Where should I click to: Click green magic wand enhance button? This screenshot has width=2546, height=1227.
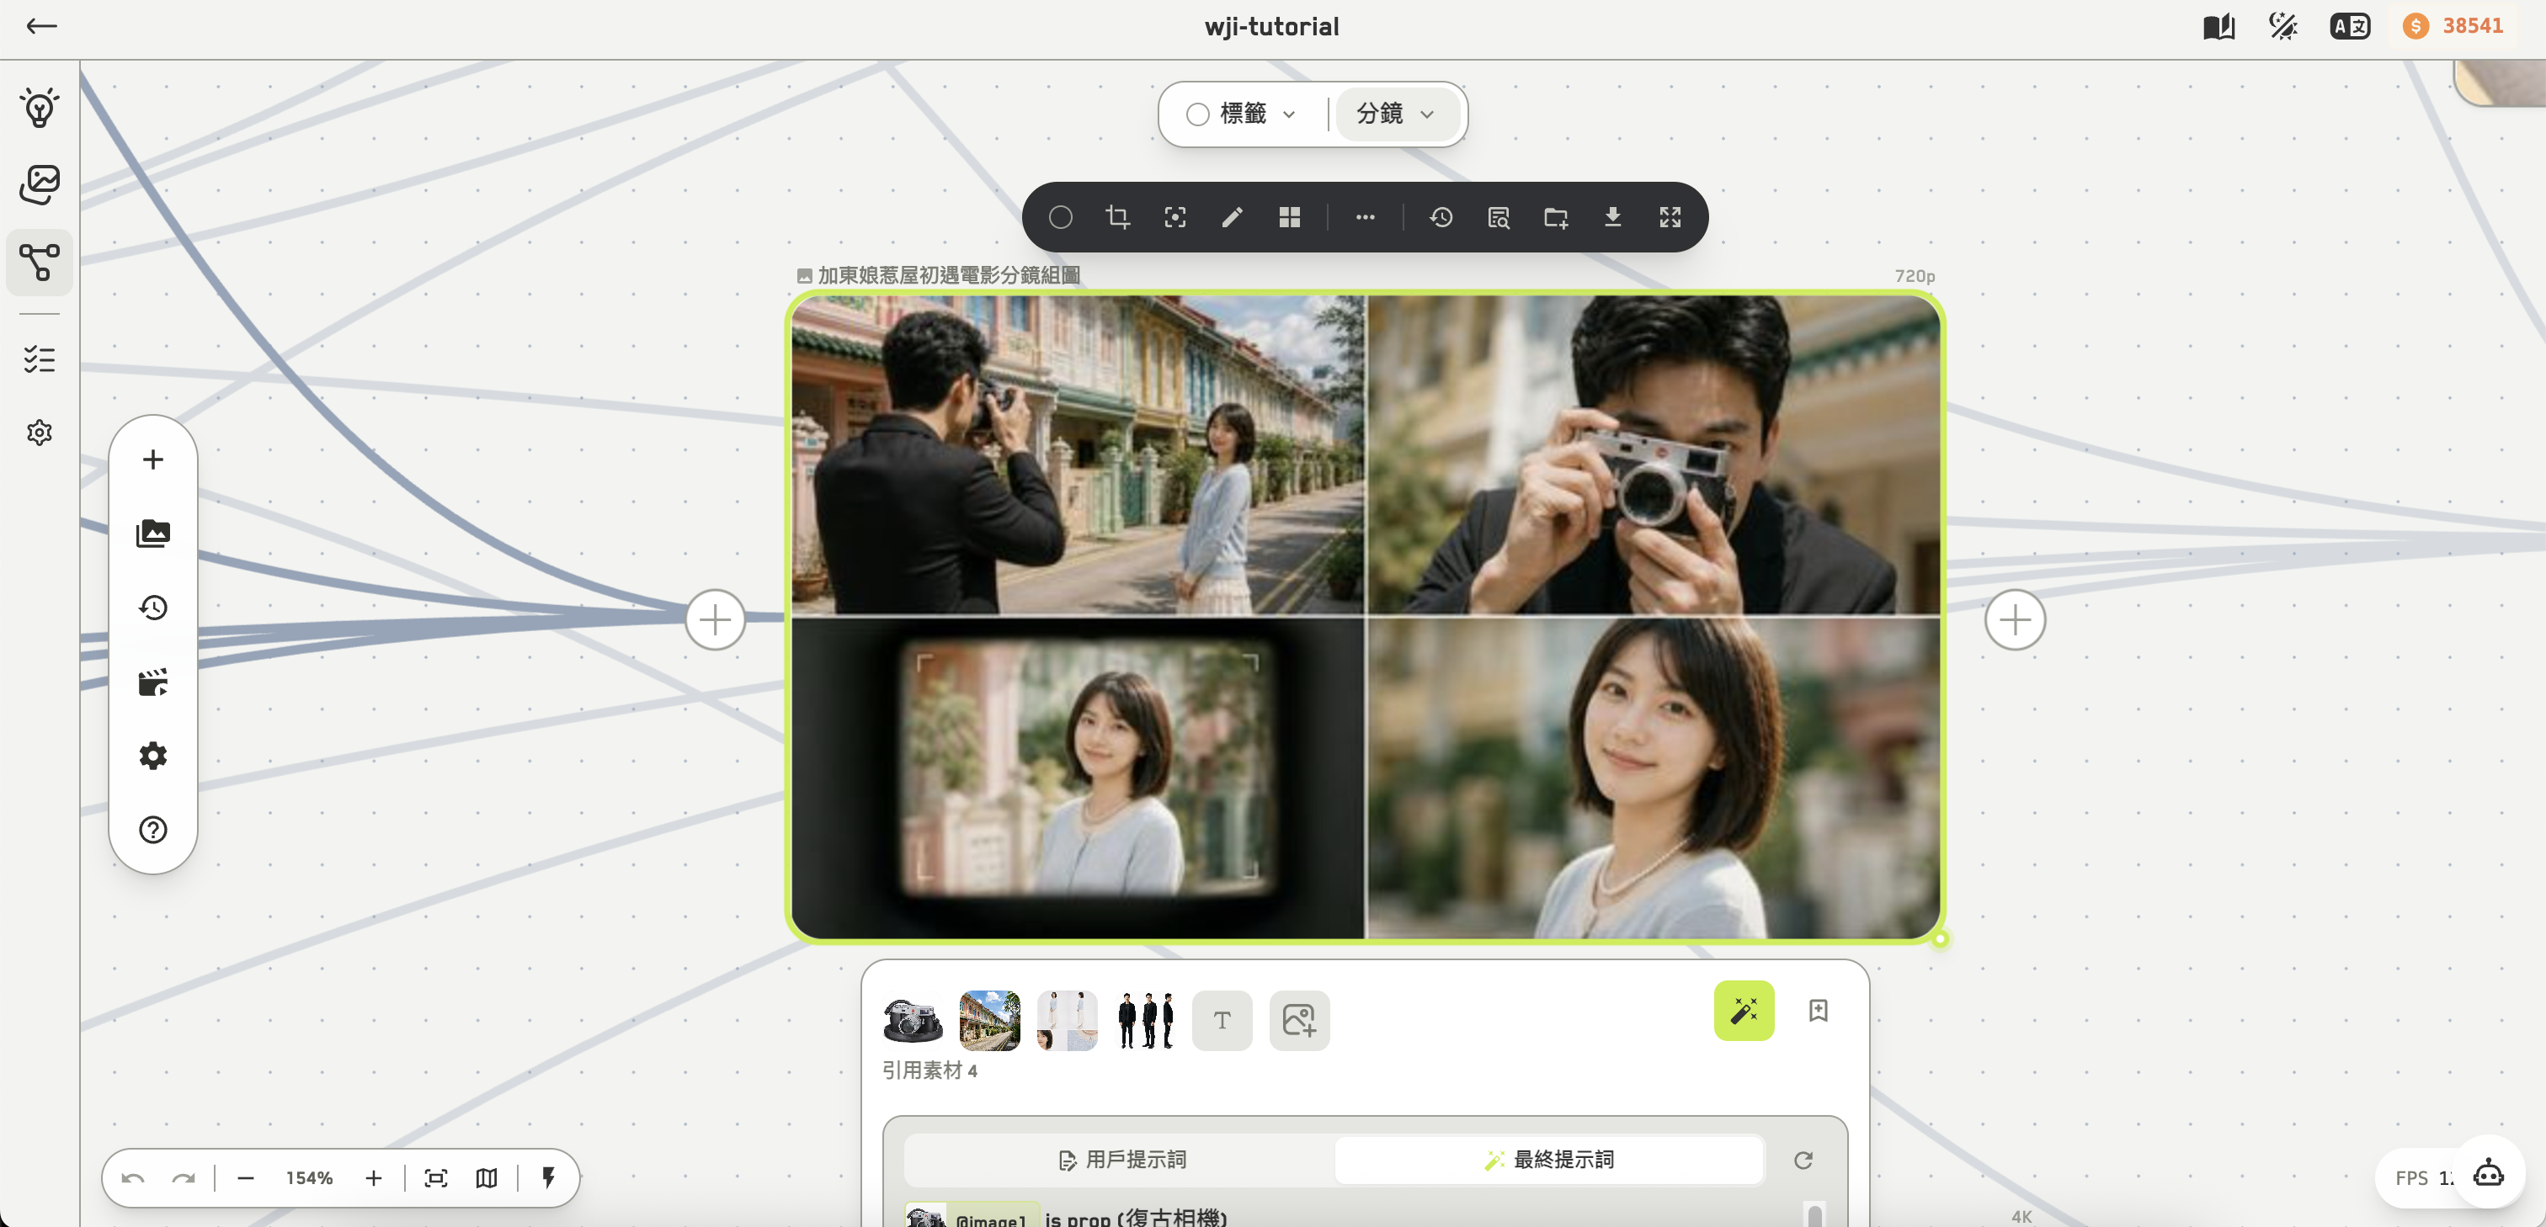pyautogui.click(x=1744, y=1011)
